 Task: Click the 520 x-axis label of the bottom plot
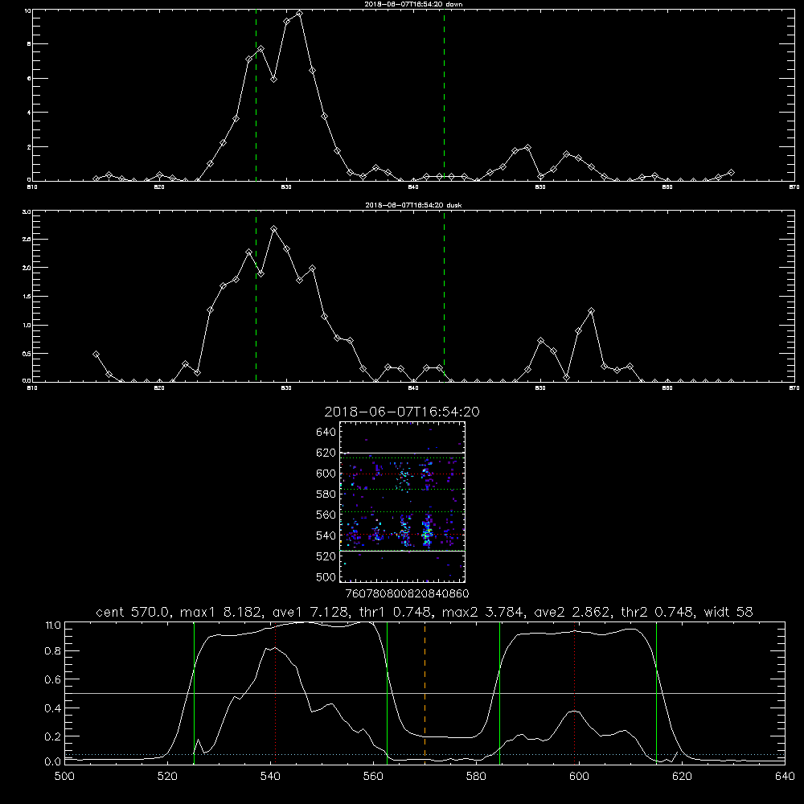[168, 777]
